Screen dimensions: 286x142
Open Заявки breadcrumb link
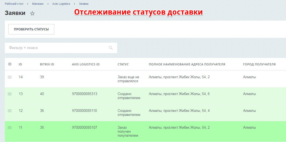click(84, 4)
